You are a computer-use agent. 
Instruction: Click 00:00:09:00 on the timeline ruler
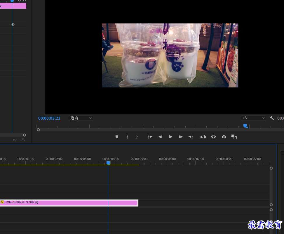[252, 159]
